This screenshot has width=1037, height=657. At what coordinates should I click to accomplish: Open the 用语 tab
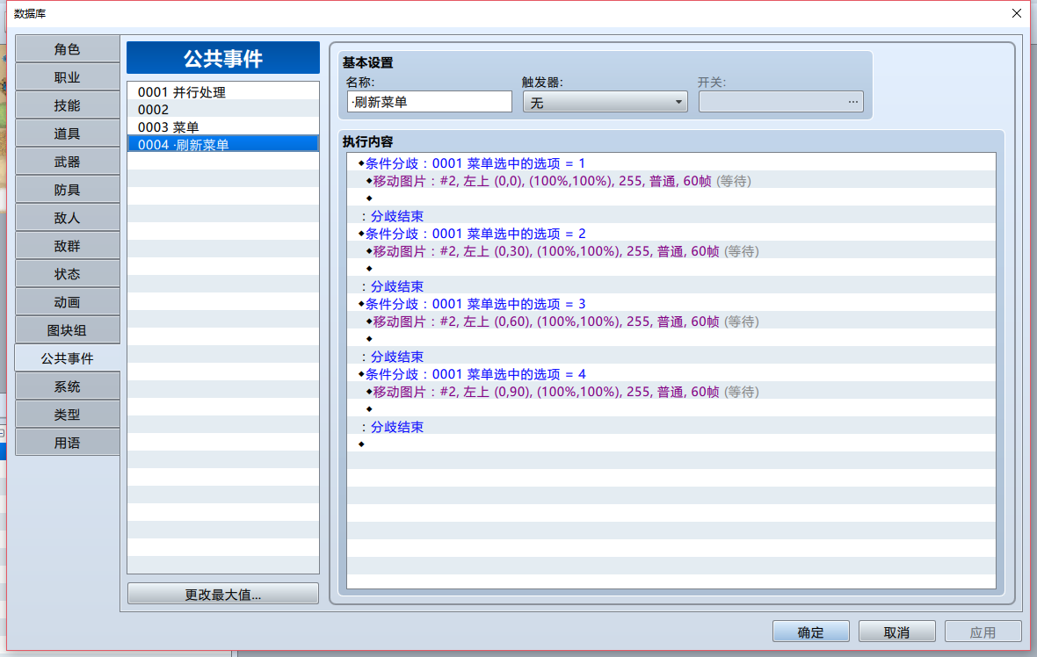[x=67, y=443]
